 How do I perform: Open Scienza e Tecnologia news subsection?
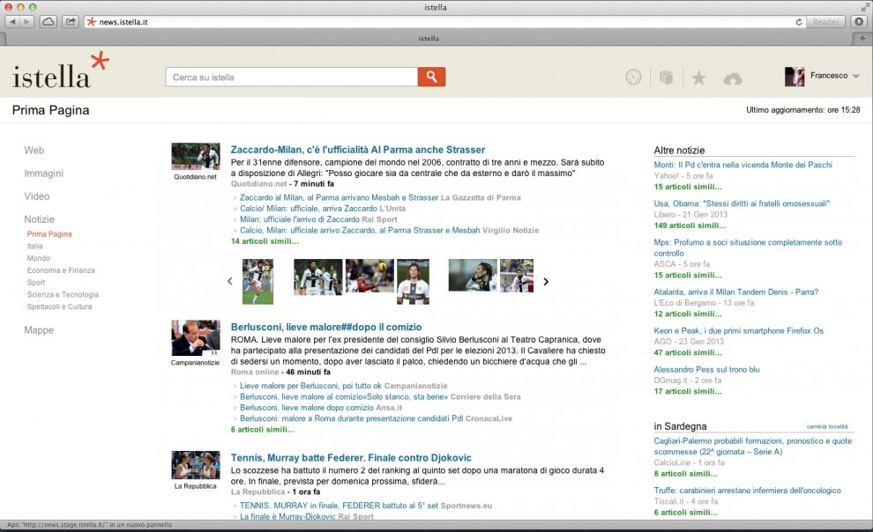coord(63,295)
